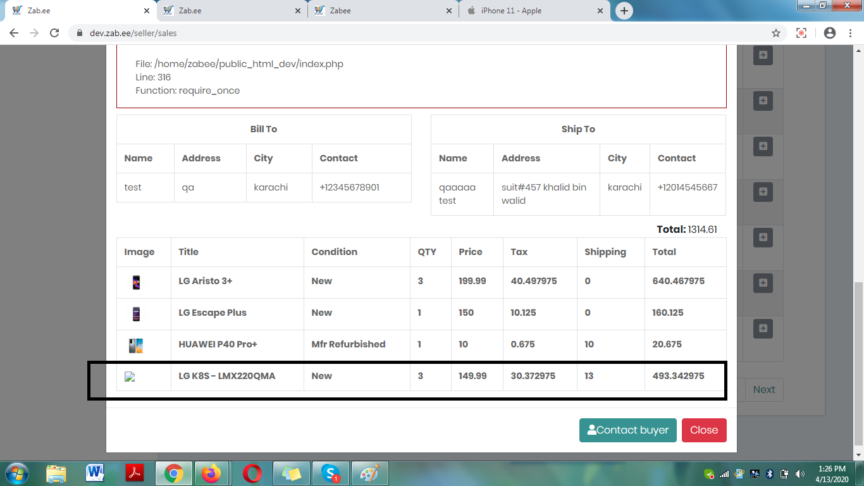864x486 pixels.
Task: Click the price 149.99
Action: tap(473, 376)
